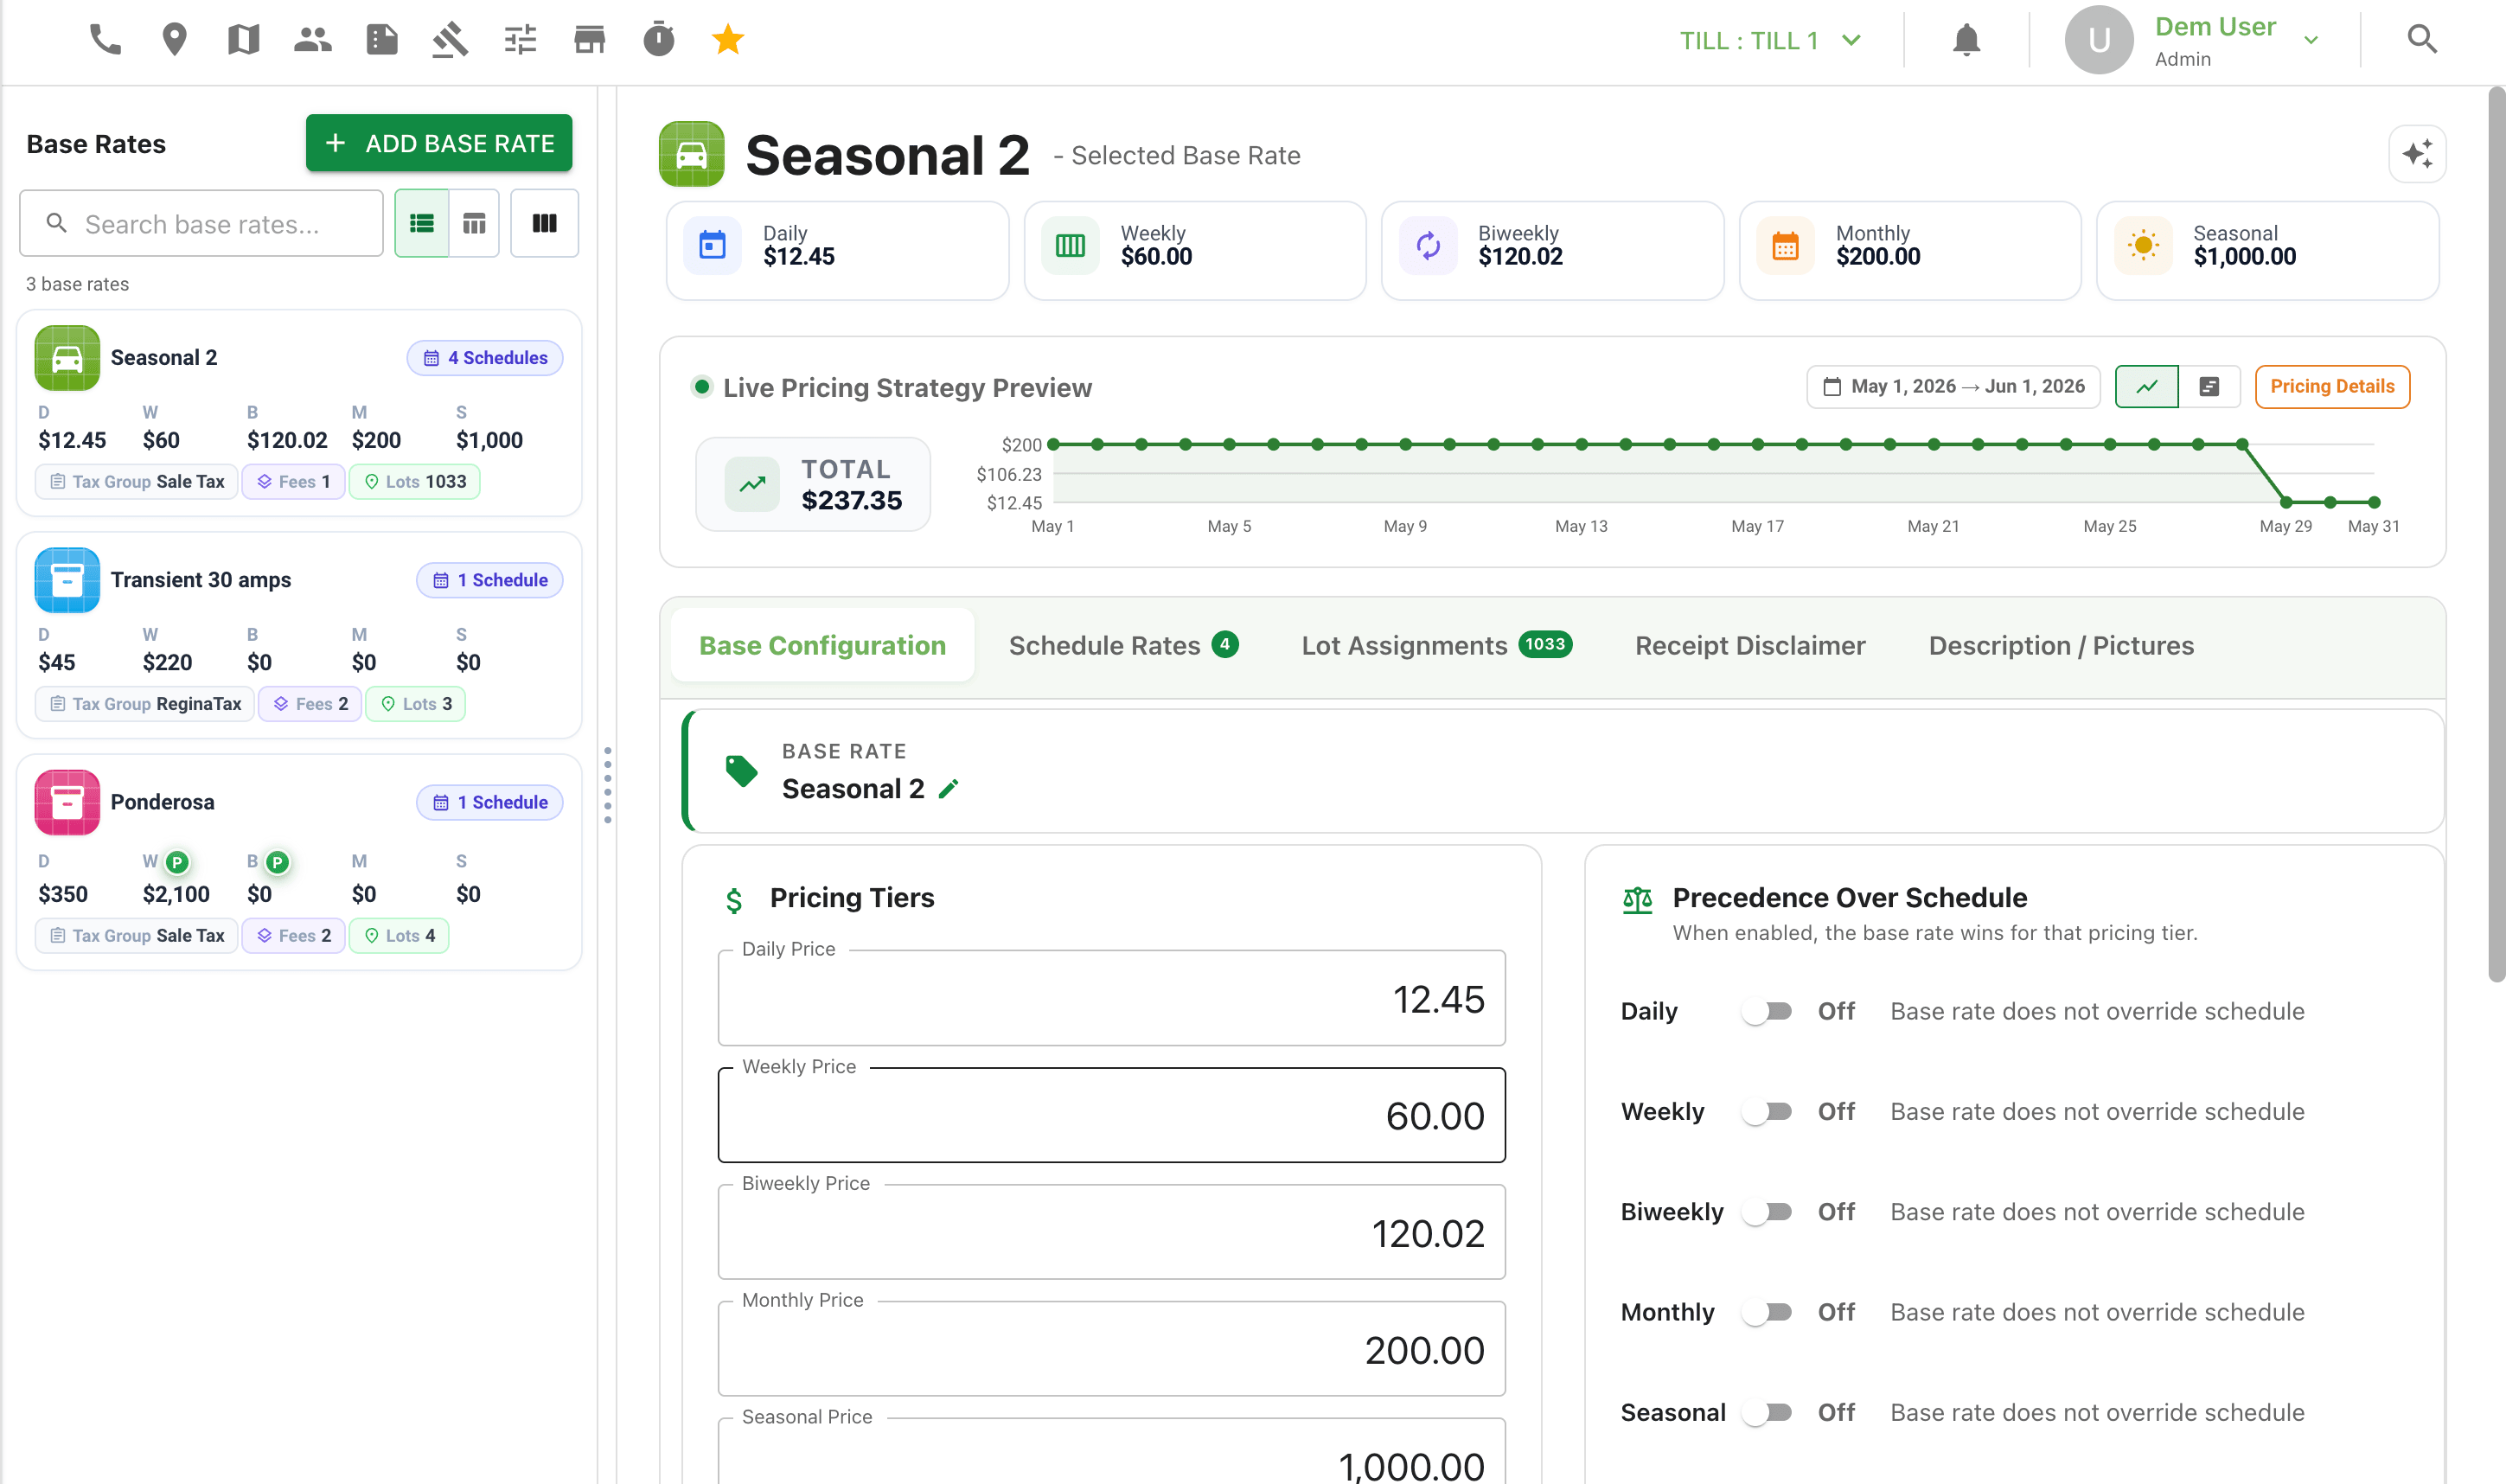The width and height of the screenshot is (2506, 1484).
Task: Click Lots 1033 chip on Seasonal 2
Action: pyautogui.click(x=415, y=482)
